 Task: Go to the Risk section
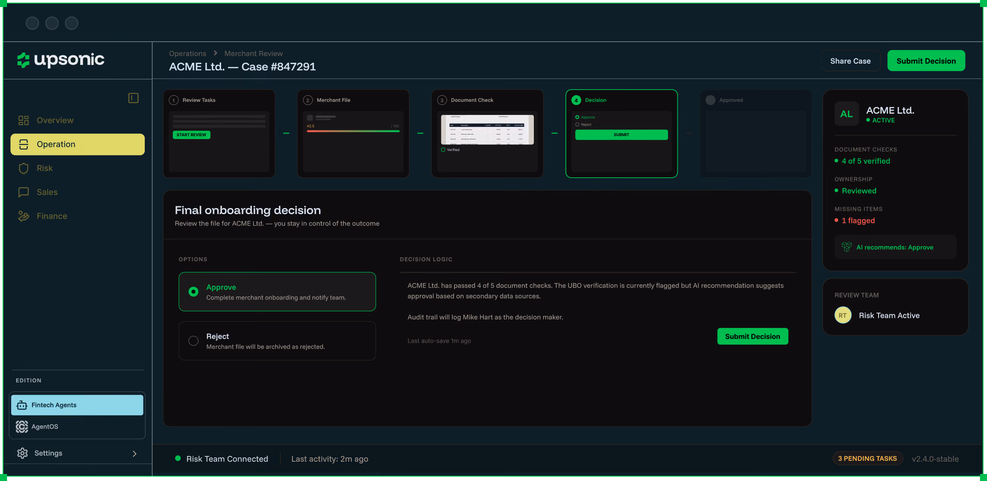(78, 168)
